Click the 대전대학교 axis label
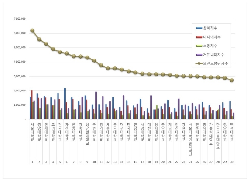Image resolution: width=250 pixels, height=181 pixels. [x=149, y=132]
